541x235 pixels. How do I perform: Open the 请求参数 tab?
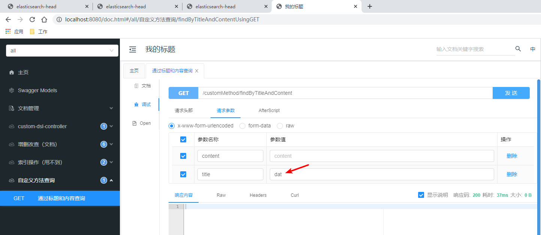(226, 111)
